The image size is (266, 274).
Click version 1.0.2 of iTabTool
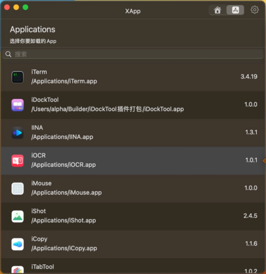(x=251, y=271)
